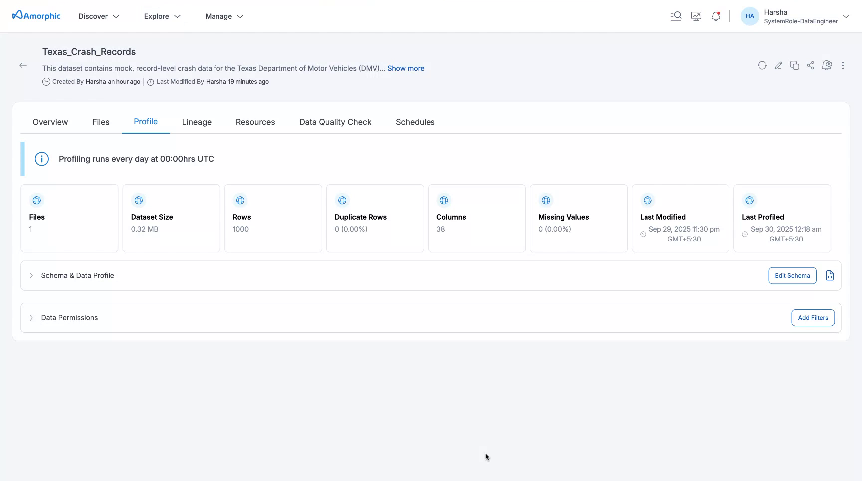Screen dimensions: 862x481
Task: Open the Manage dropdown menu
Action: 224,16
